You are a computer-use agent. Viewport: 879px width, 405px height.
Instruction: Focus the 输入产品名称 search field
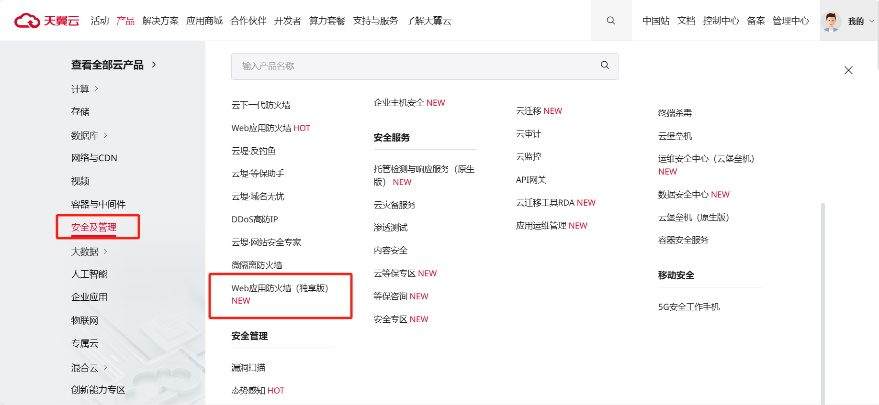point(425,66)
